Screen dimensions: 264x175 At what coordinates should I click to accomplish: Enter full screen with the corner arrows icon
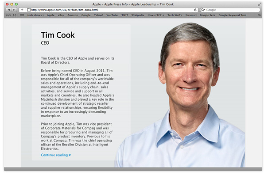coord(260,4)
